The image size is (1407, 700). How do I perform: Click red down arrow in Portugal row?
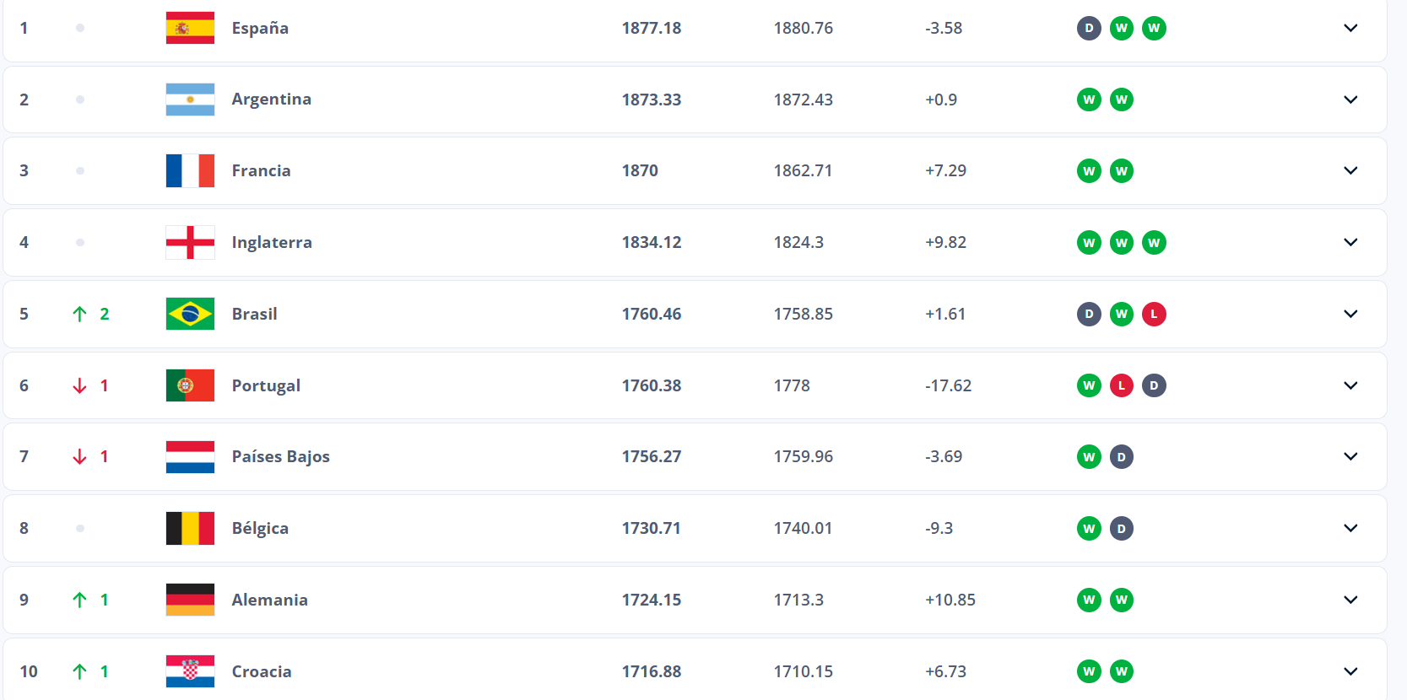click(80, 385)
